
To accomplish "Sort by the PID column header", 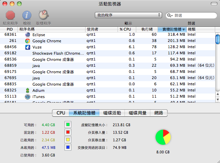I will pos(9,29).
